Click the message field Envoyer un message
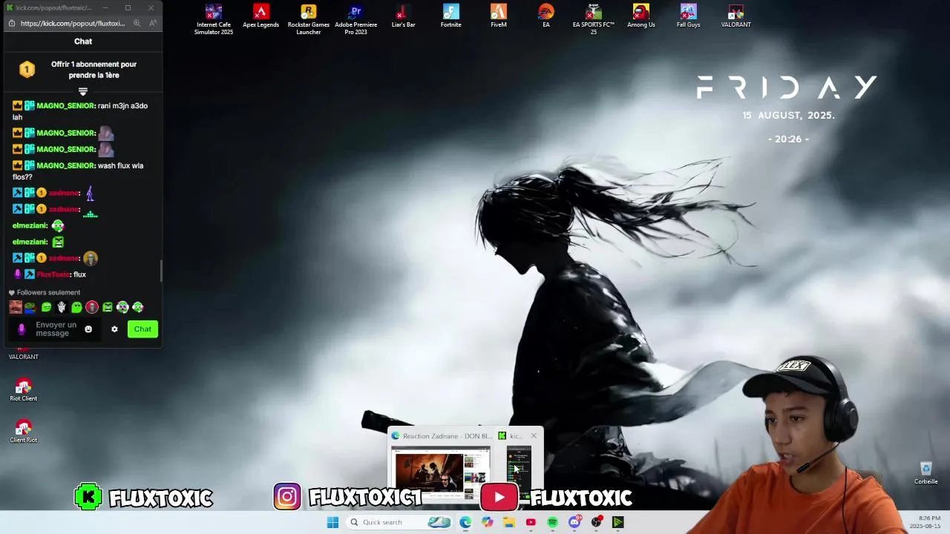The image size is (950, 534). pos(56,329)
